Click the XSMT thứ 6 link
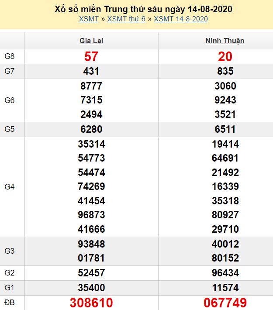This screenshot has width=273, height=310. [126, 19]
